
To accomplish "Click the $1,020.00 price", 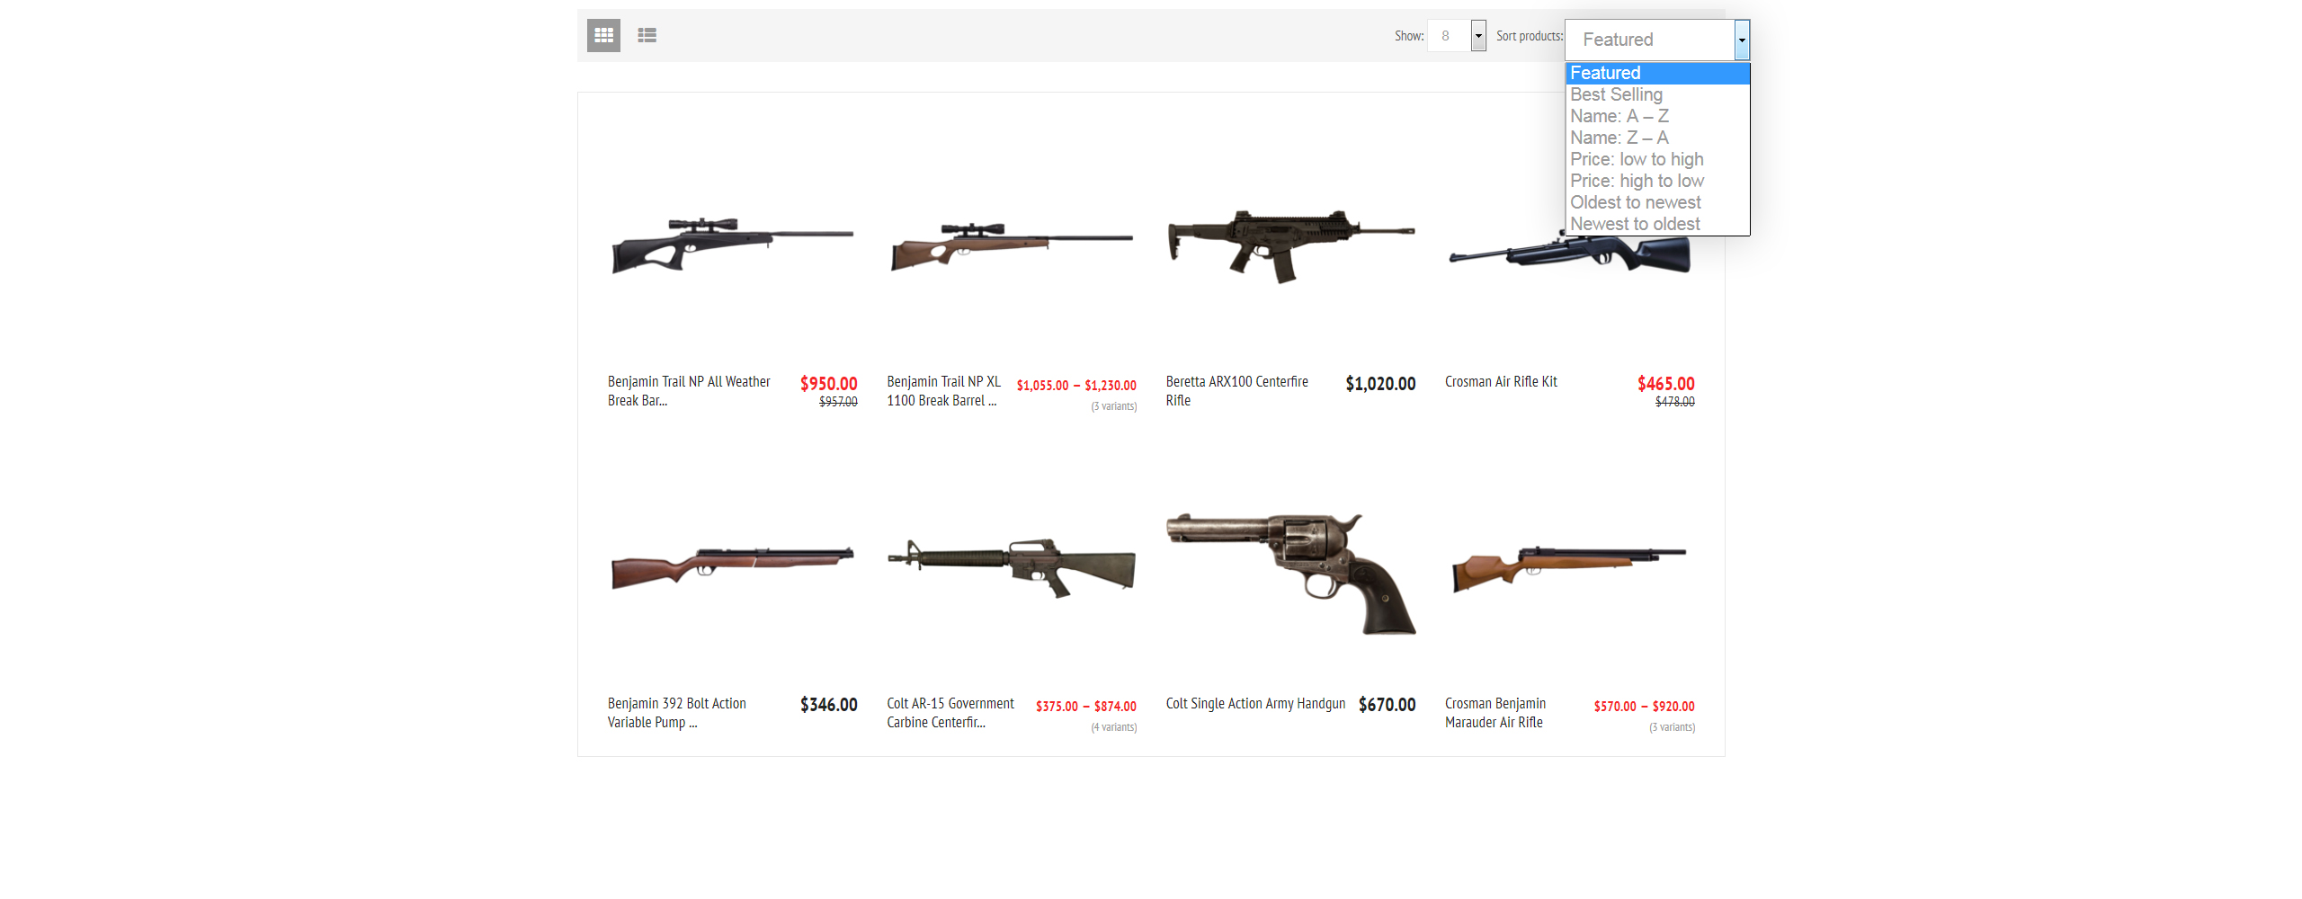I will pos(1380,384).
